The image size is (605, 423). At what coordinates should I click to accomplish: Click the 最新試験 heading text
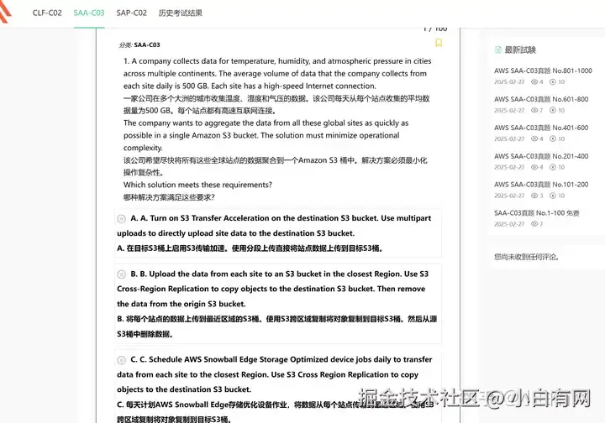point(520,50)
